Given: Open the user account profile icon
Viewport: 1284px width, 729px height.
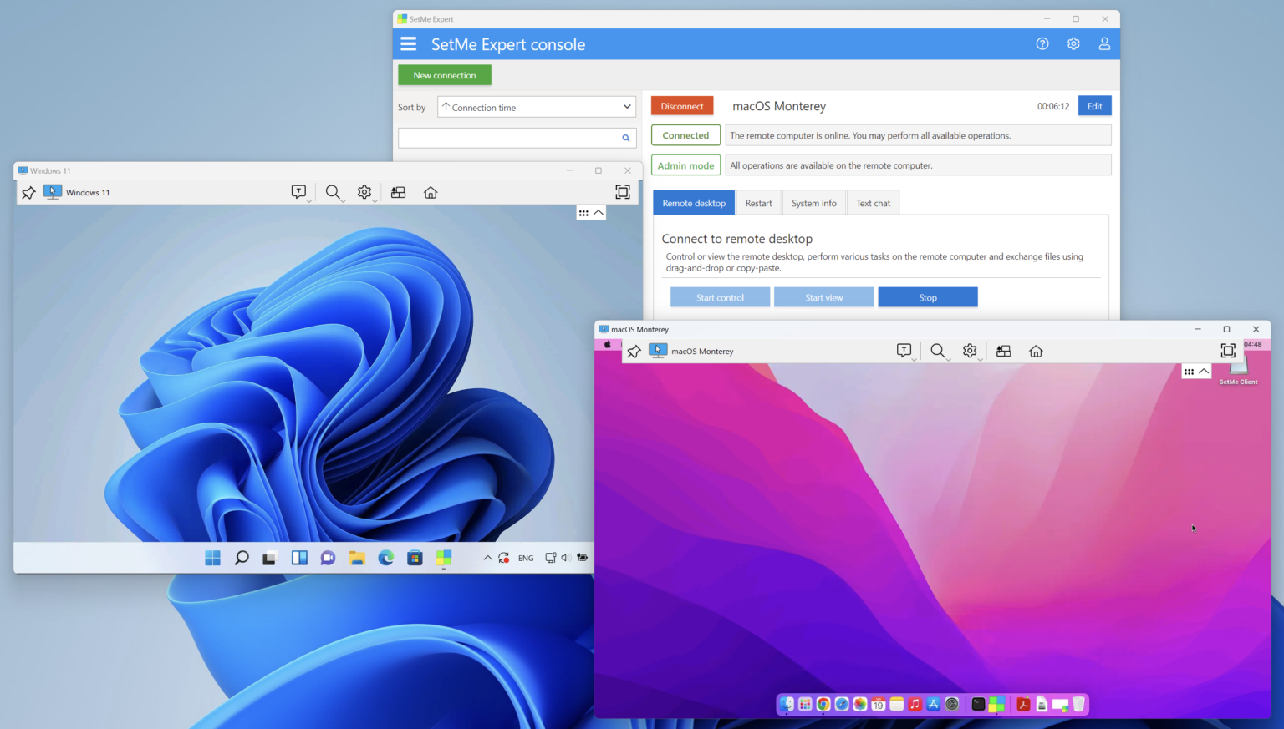Looking at the screenshot, I should [x=1104, y=44].
